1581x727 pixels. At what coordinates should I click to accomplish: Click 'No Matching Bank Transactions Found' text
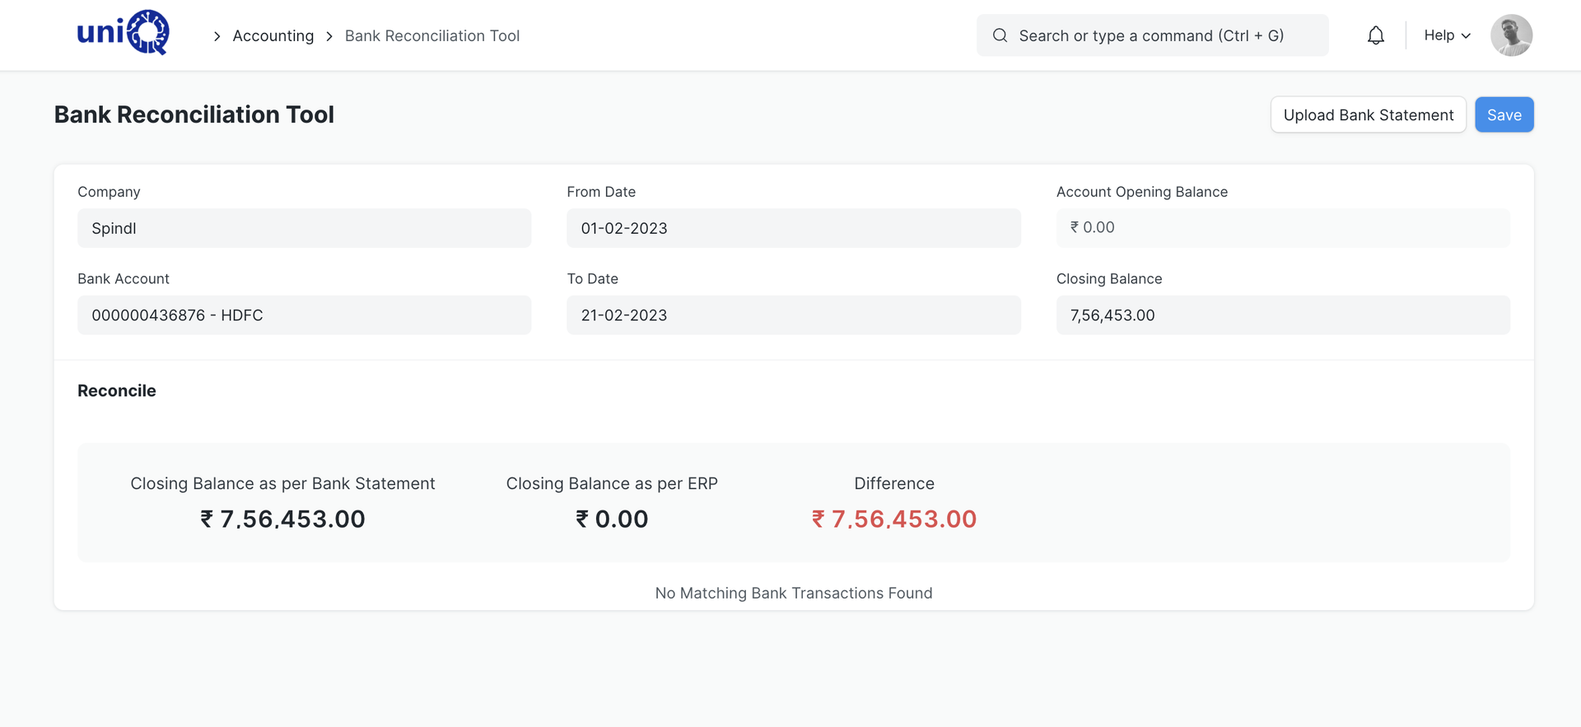pos(794,593)
